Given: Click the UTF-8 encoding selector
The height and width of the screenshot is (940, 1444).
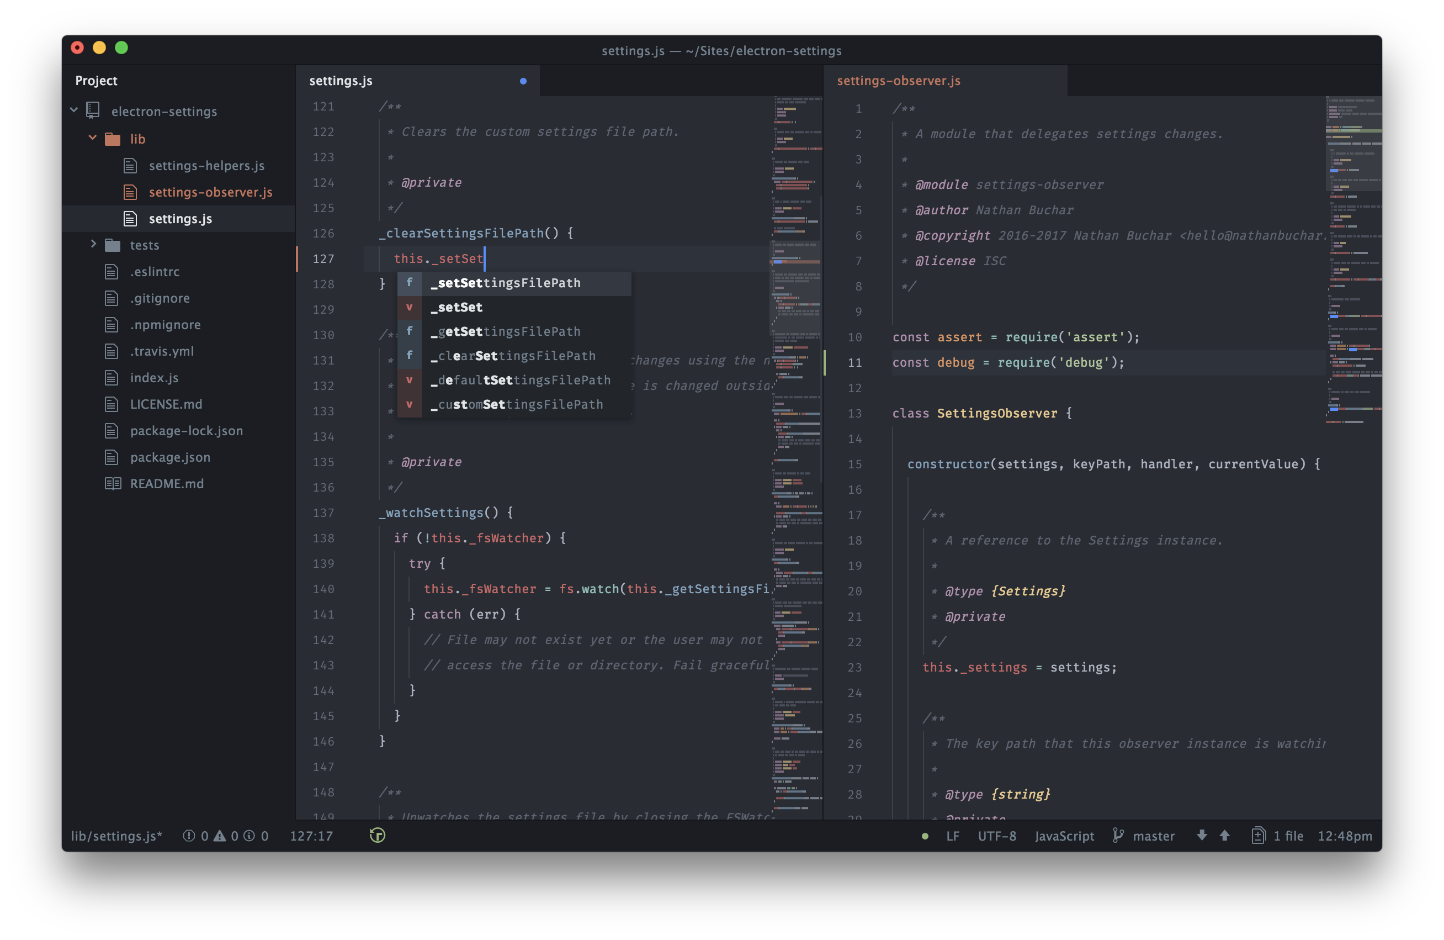Looking at the screenshot, I should (x=996, y=836).
